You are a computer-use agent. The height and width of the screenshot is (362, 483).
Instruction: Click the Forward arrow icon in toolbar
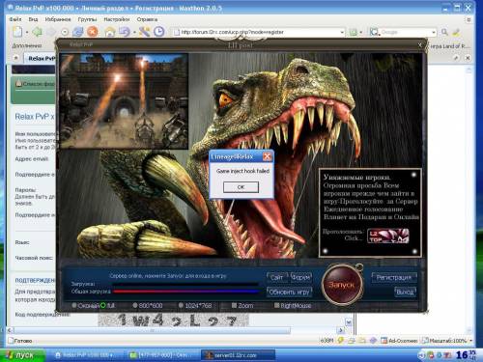(51, 32)
